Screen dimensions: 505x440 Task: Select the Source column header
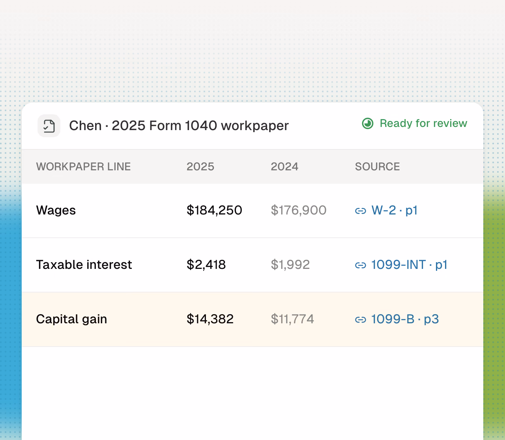378,166
